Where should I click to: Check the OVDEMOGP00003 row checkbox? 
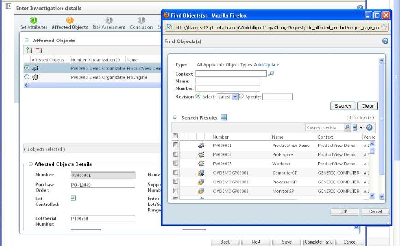click(176, 190)
